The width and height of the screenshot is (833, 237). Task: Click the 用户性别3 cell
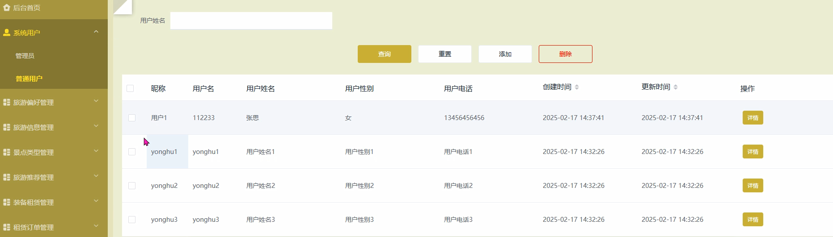pyautogui.click(x=359, y=220)
